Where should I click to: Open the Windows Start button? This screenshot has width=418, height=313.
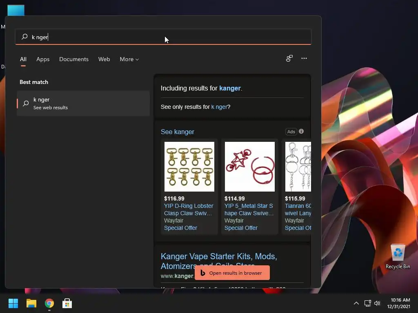pos(13,303)
